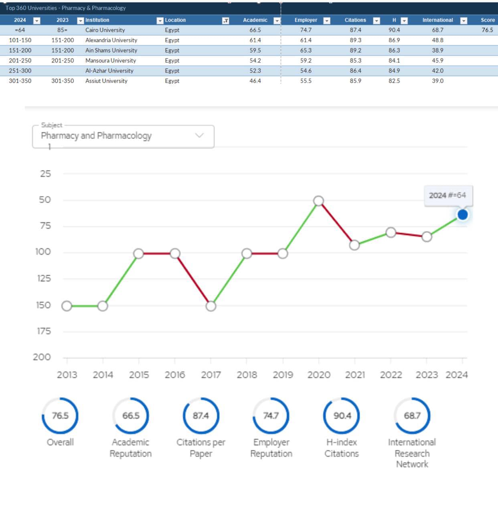Click the Institution column filter button
This screenshot has height=513, width=498.
[x=160, y=20]
